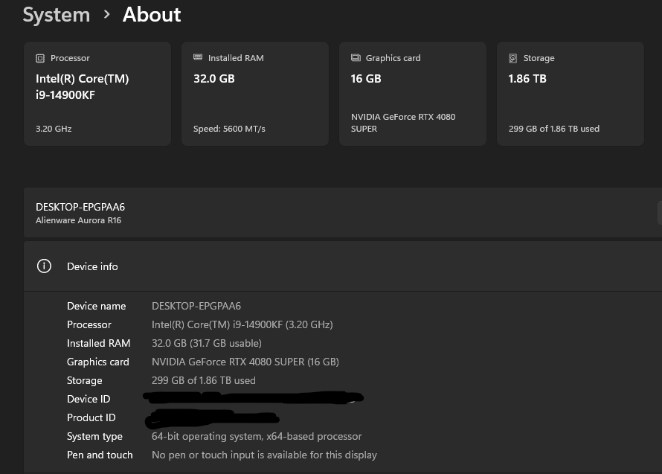
Task: Open the Graphics card summary card
Action: click(413, 94)
